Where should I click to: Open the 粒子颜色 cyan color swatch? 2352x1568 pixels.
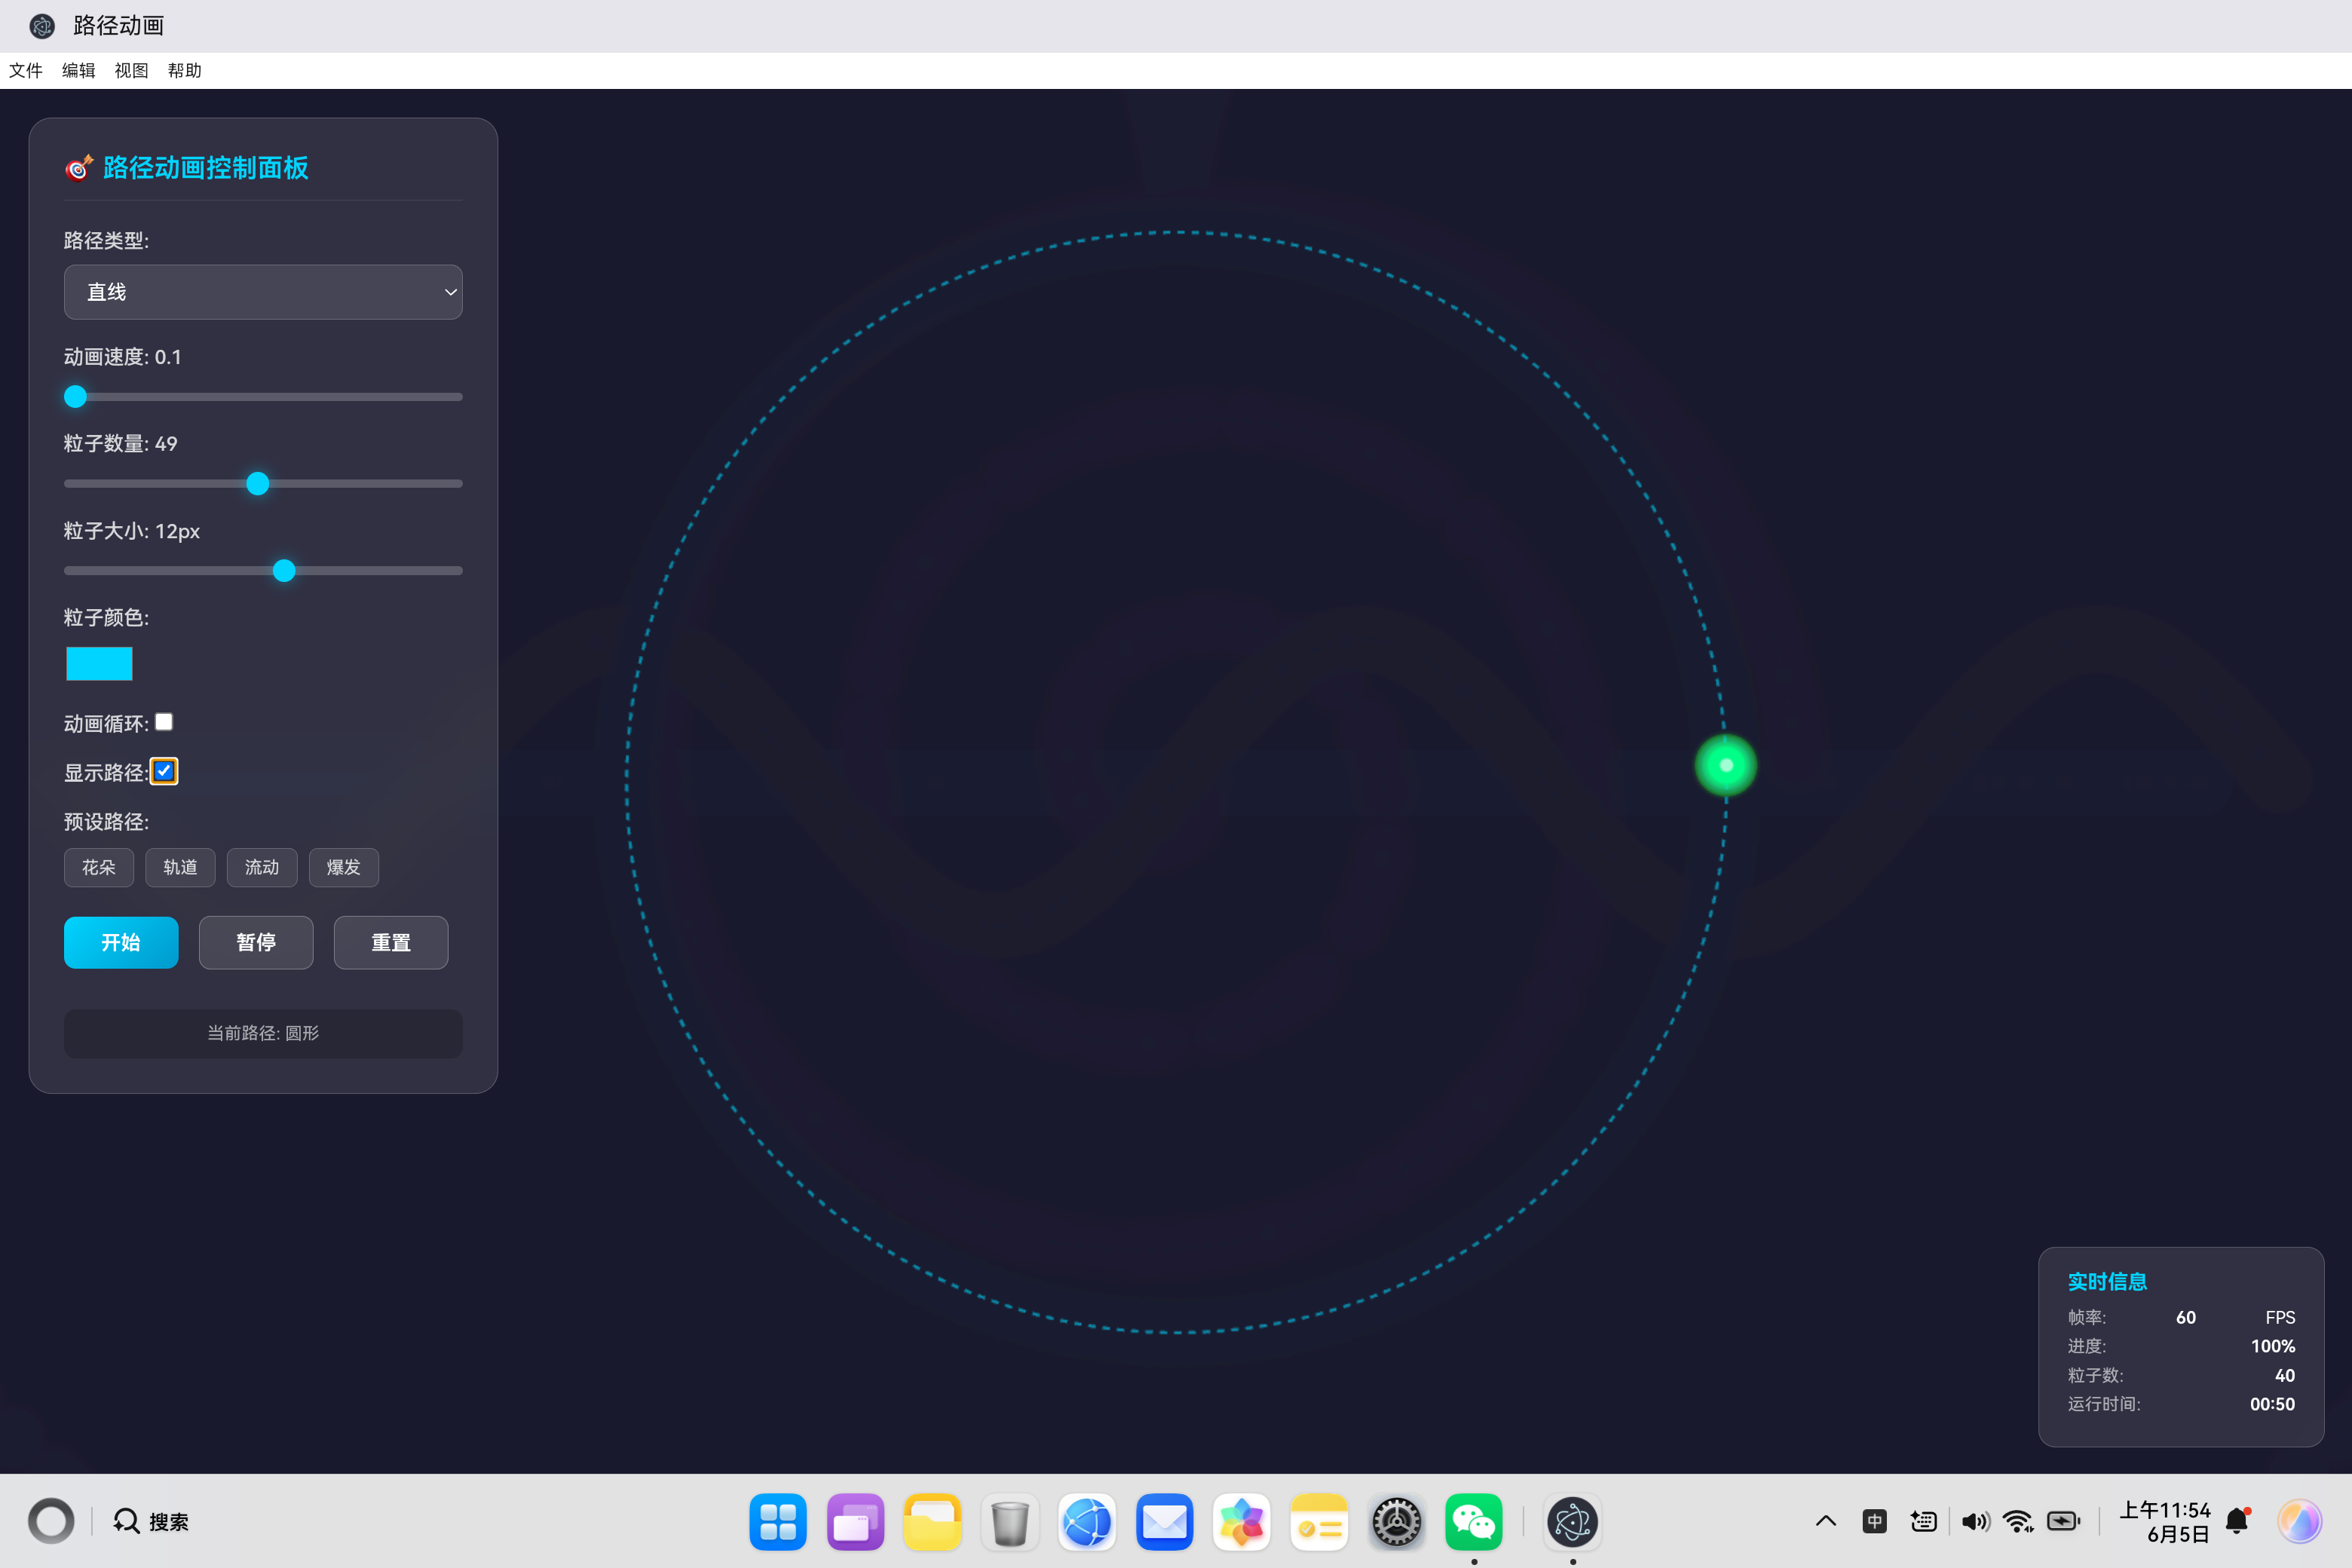(x=99, y=664)
